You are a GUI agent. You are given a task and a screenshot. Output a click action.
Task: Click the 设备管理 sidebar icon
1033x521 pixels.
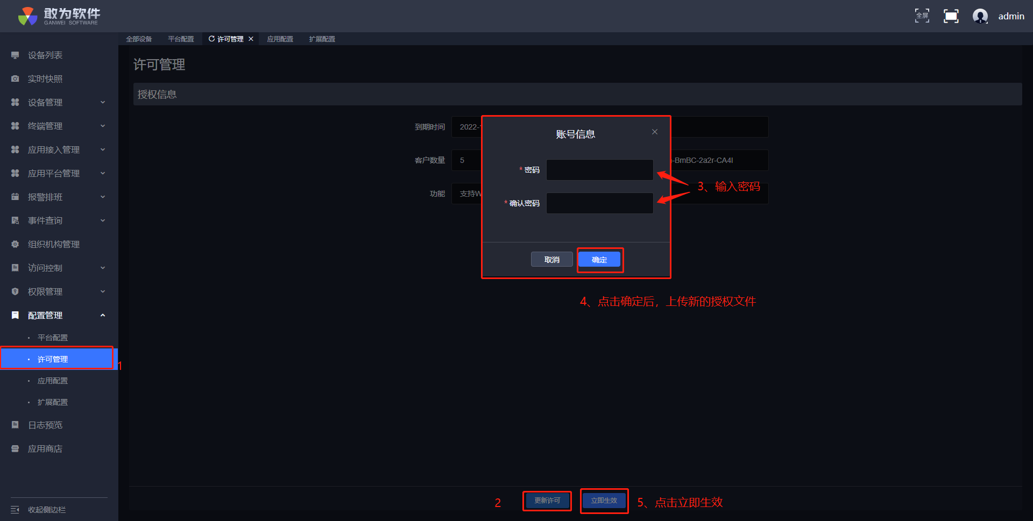(15, 103)
